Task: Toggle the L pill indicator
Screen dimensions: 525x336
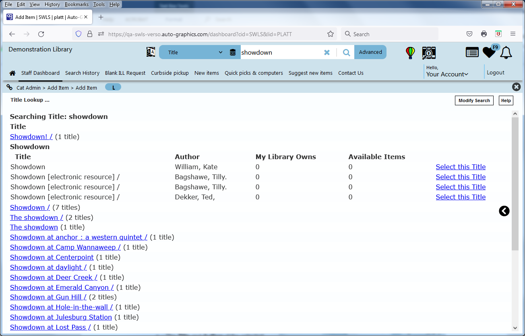Action: (x=113, y=87)
